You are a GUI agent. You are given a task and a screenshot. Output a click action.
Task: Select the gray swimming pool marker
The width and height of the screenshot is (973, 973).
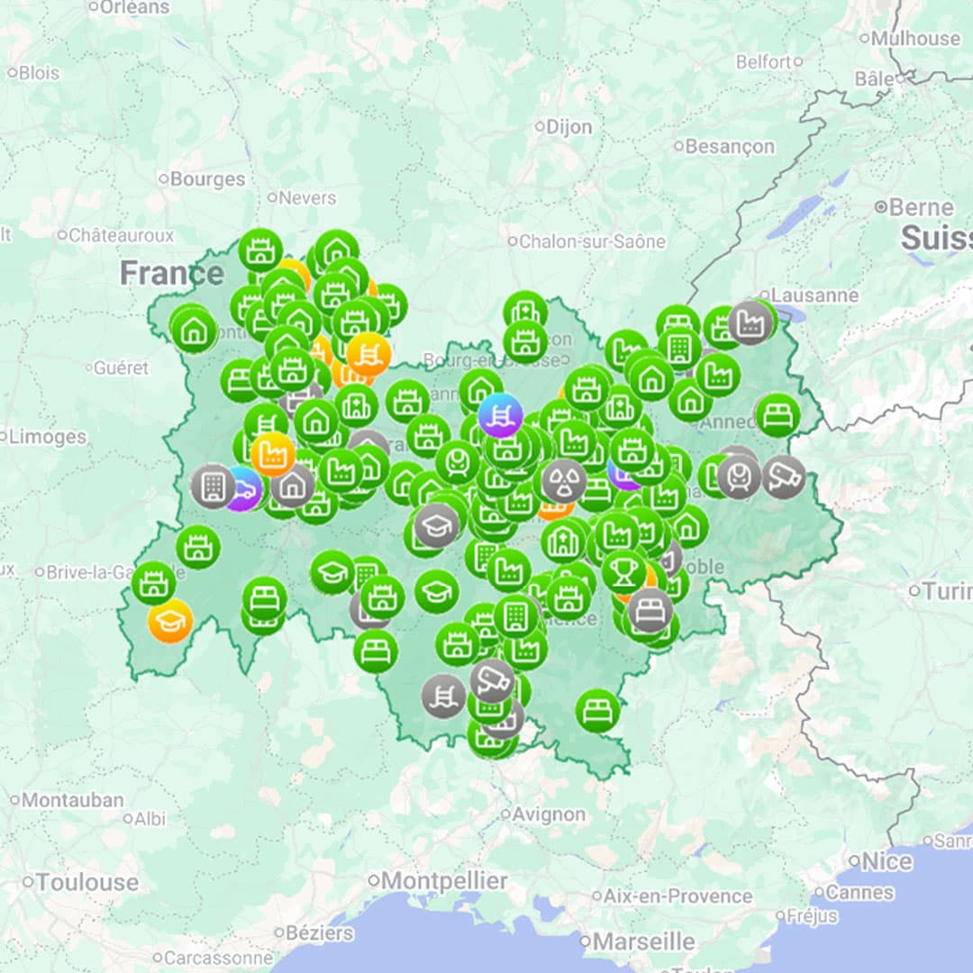[443, 696]
